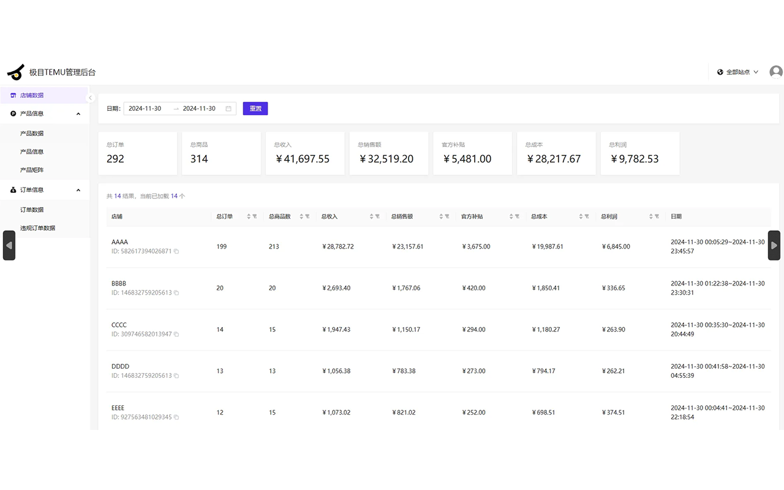The height and width of the screenshot is (490, 784).
Task: Go to next slide with the right arrow
Action: click(774, 245)
